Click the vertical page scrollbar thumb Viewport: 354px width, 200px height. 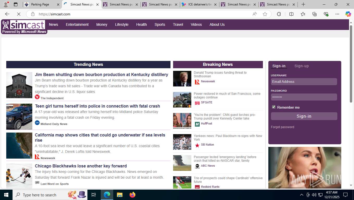[x=351, y=64]
